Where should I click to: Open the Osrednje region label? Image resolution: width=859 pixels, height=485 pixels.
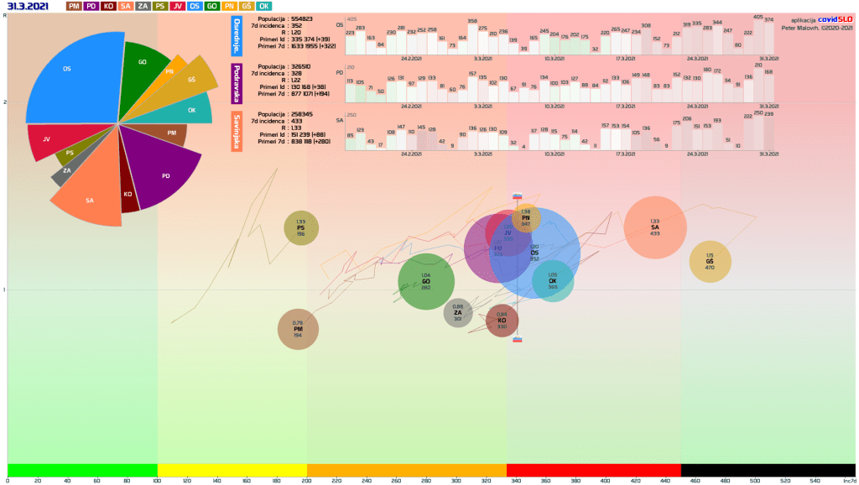237,35
